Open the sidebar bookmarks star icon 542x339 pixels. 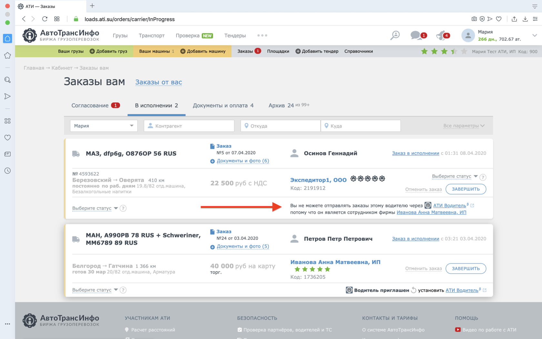click(7, 56)
